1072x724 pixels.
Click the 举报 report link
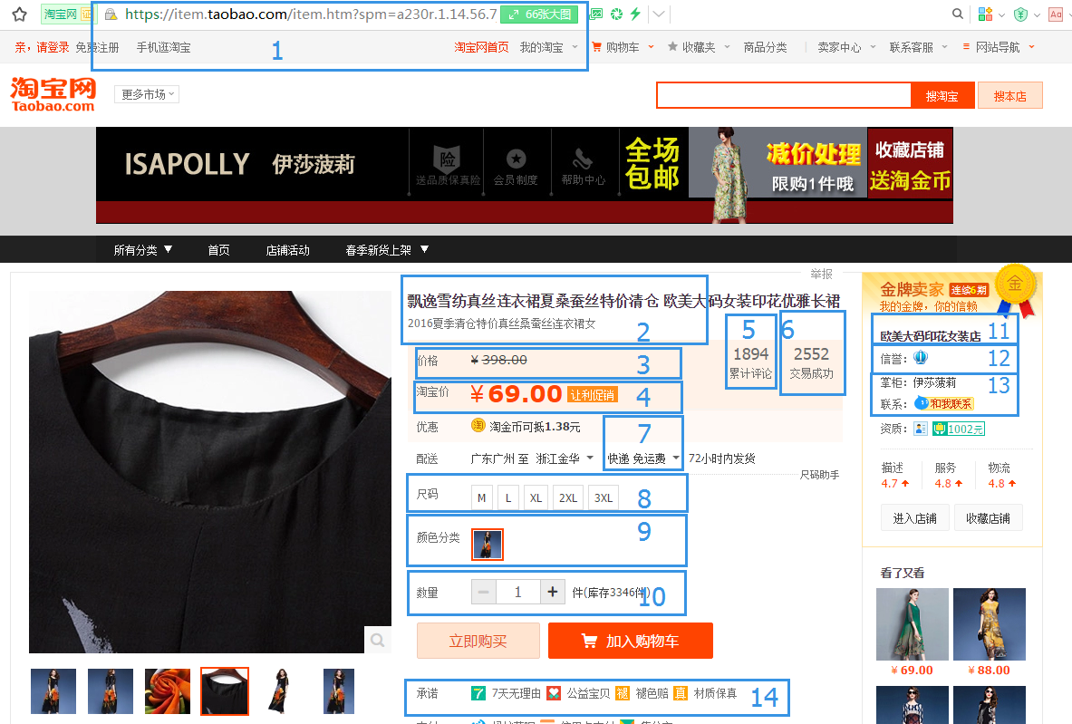(821, 274)
